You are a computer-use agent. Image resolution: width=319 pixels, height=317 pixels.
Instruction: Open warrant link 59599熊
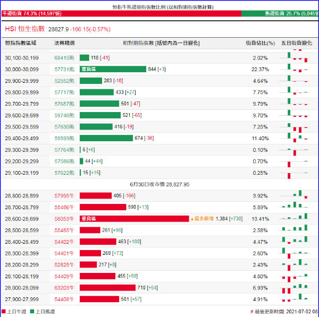[64, 139]
